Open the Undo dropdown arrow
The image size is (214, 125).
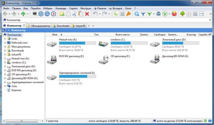(100, 14)
